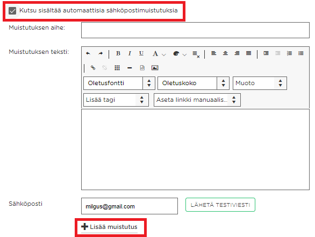Clear formatting with the eraser icon

(196, 54)
